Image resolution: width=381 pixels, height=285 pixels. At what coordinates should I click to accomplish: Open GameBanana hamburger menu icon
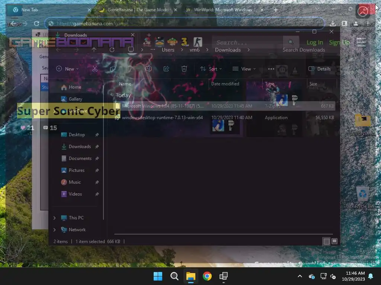[361, 42]
